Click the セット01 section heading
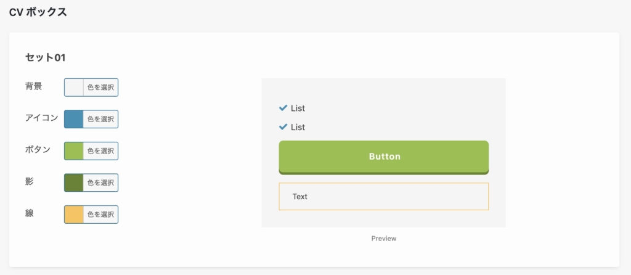 coord(45,58)
